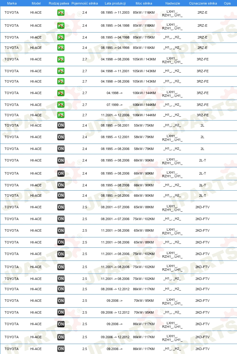The width and height of the screenshot is (237, 354).
Task: Click petrol icon in 11.2001 -> 12.2006 row
Action: 61,115
